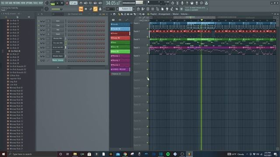Select Drums #2 pattern in picker

(120, 38)
